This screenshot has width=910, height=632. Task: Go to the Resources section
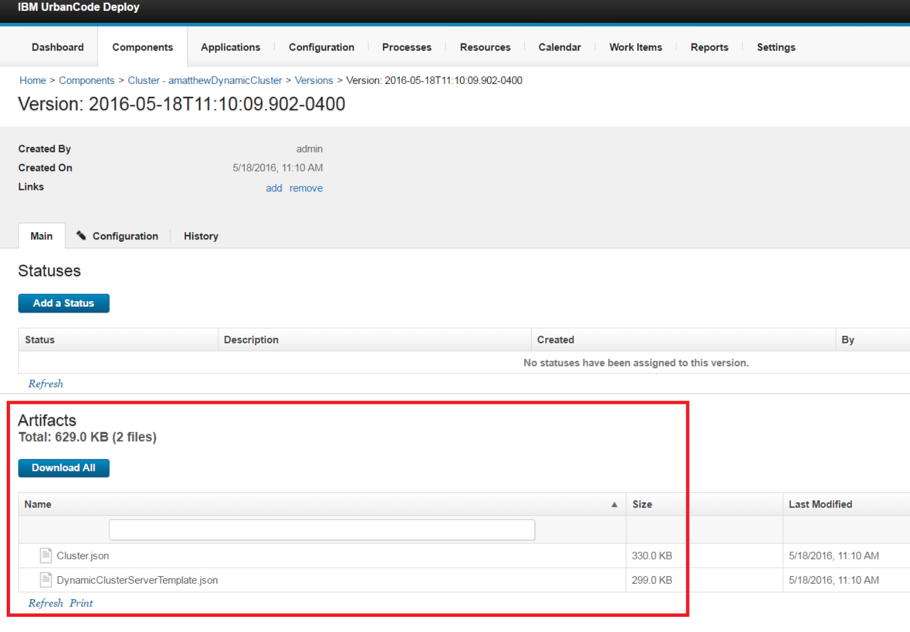pyautogui.click(x=485, y=47)
